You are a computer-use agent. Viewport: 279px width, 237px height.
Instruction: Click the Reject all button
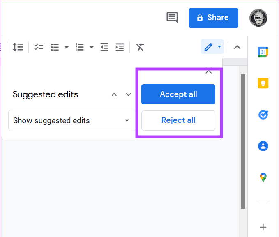(178, 121)
